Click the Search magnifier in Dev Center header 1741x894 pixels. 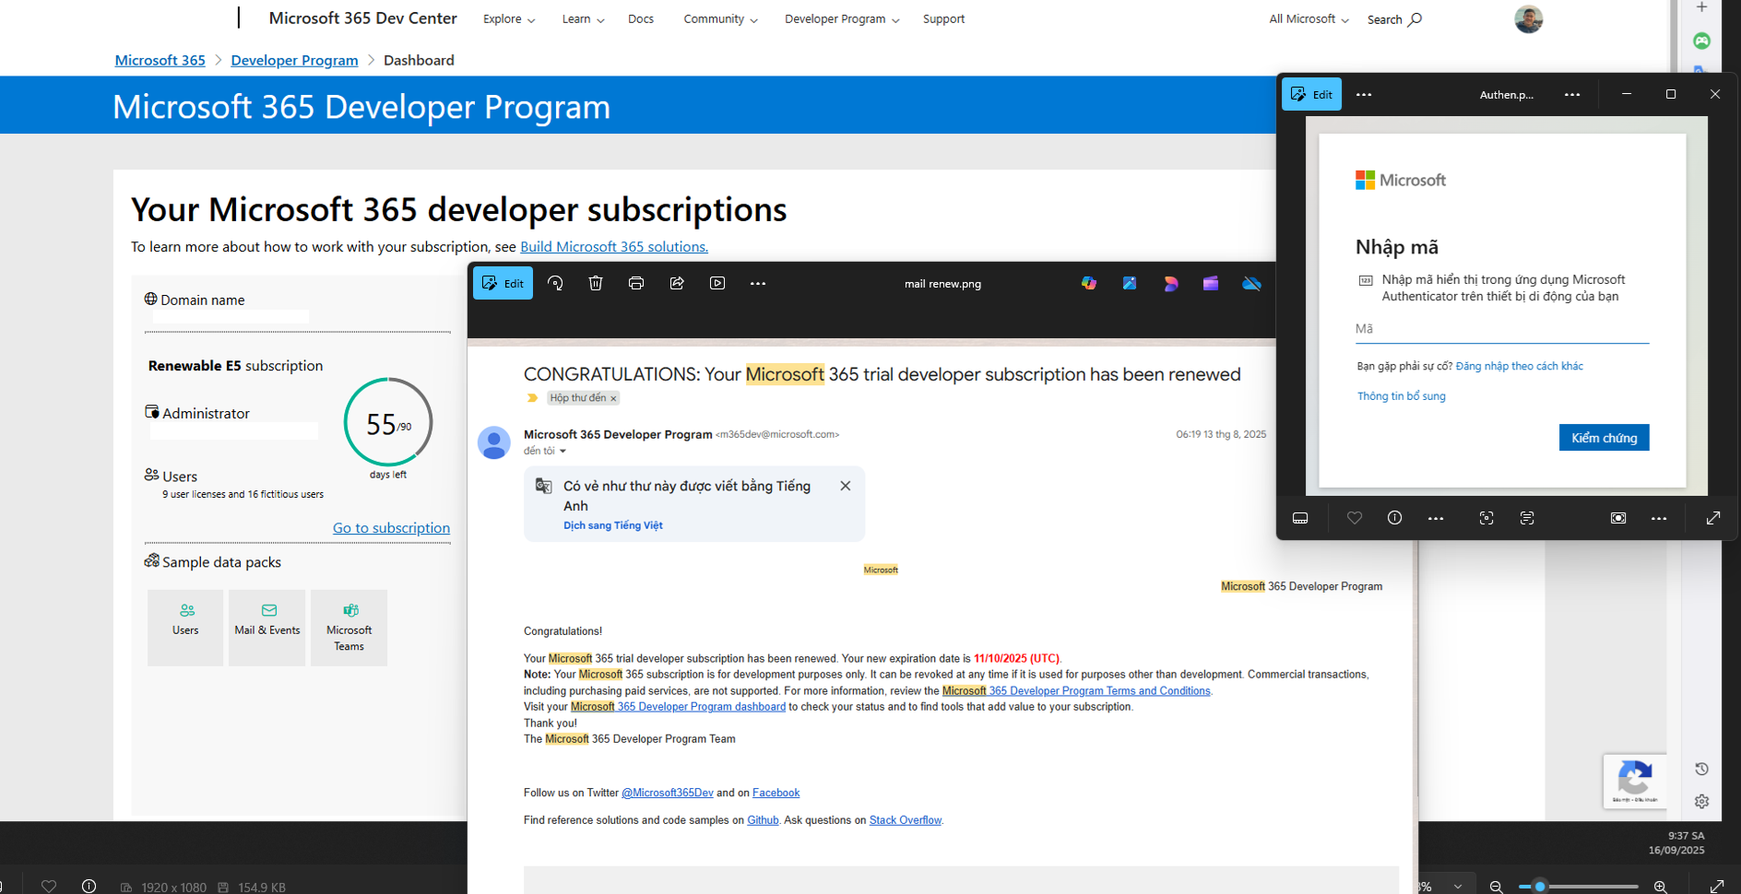click(x=1415, y=19)
